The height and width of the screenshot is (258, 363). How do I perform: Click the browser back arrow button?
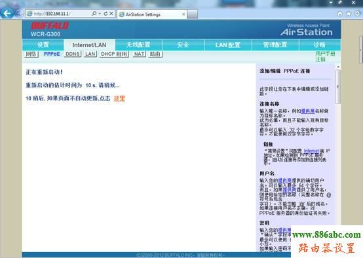click(x=7, y=13)
